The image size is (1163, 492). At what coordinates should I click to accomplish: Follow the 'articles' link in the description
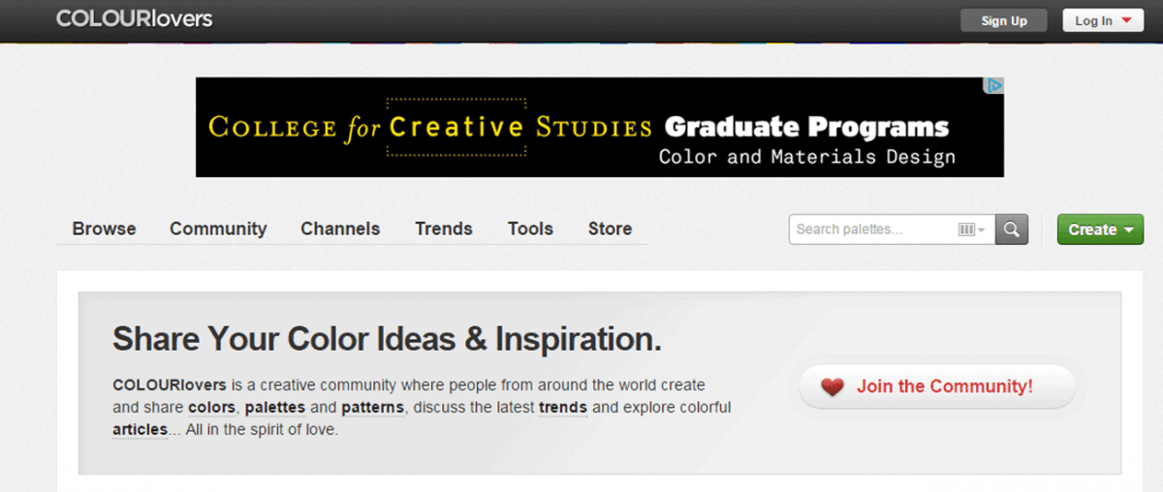click(x=140, y=430)
